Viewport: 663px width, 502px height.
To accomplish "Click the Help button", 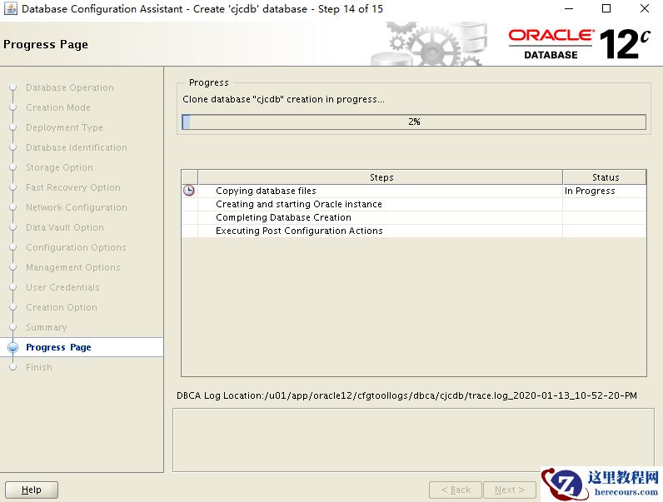I will tap(32, 490).
